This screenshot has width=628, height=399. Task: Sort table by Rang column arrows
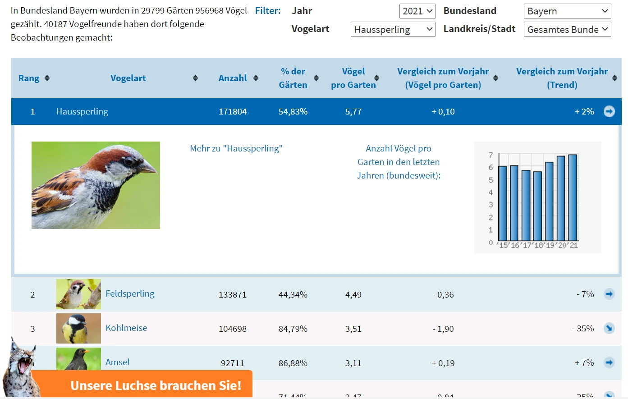[47, 78]
